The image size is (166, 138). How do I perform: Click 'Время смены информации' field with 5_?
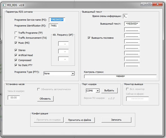coord(125,16)
